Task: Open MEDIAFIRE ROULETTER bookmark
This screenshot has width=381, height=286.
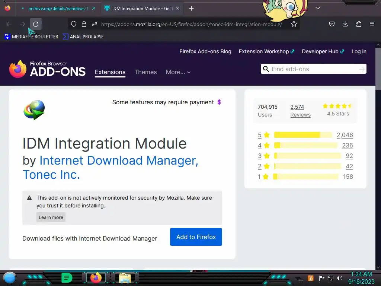Action: click(31, 37)
